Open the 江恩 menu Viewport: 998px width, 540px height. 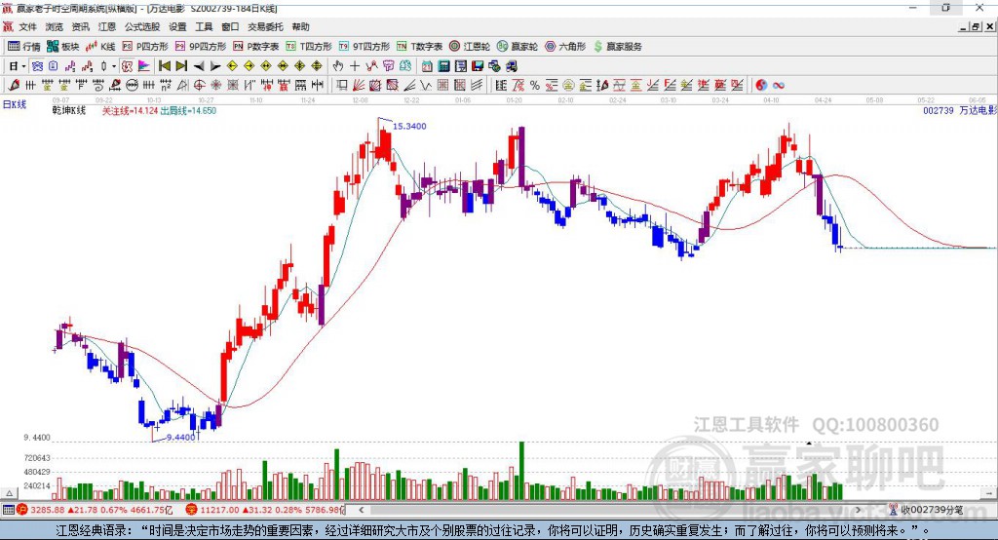point(107,26)
